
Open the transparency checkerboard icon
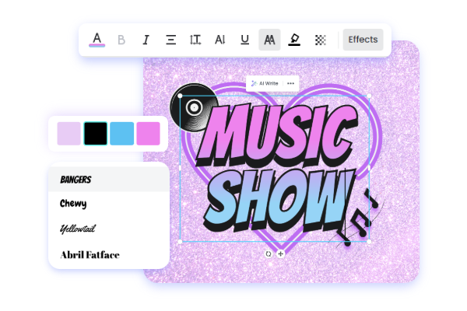(x=320, y=40)
